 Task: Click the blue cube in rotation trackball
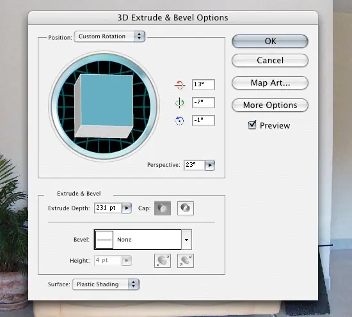click(104, 106)
